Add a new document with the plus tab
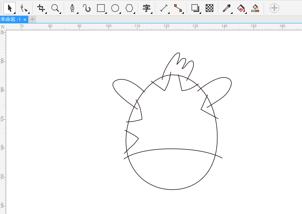 32,19
